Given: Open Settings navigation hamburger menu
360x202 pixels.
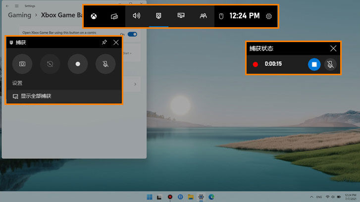Looking at the screenshot, I should pos(17,6).
